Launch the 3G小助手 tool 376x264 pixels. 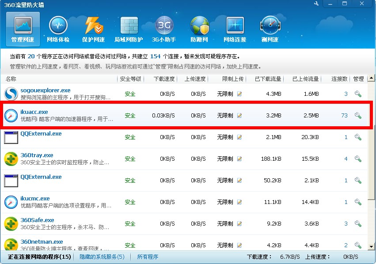point(164,29)
